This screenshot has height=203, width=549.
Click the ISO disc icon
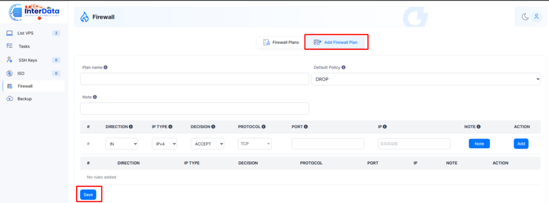coord(10,73)
